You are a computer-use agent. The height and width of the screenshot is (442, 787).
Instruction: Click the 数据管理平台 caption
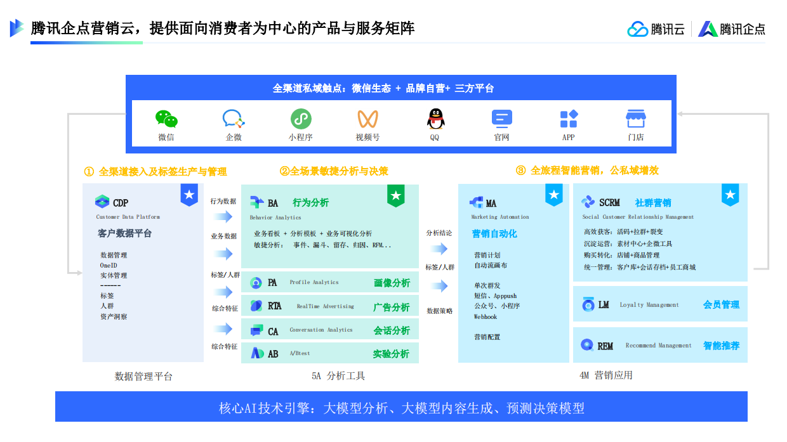pyautogui.click(x=143, y=376)
